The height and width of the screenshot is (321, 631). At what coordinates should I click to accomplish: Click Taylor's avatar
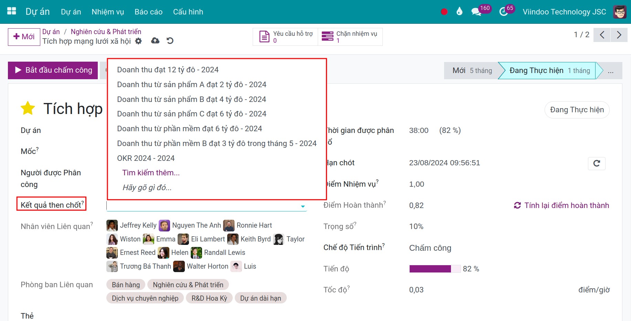tap(278, 239)
